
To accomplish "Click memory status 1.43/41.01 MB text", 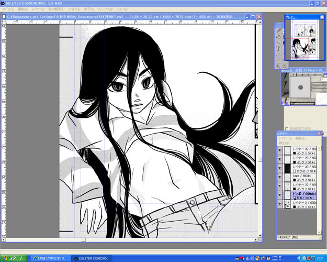I will [288, 237].
